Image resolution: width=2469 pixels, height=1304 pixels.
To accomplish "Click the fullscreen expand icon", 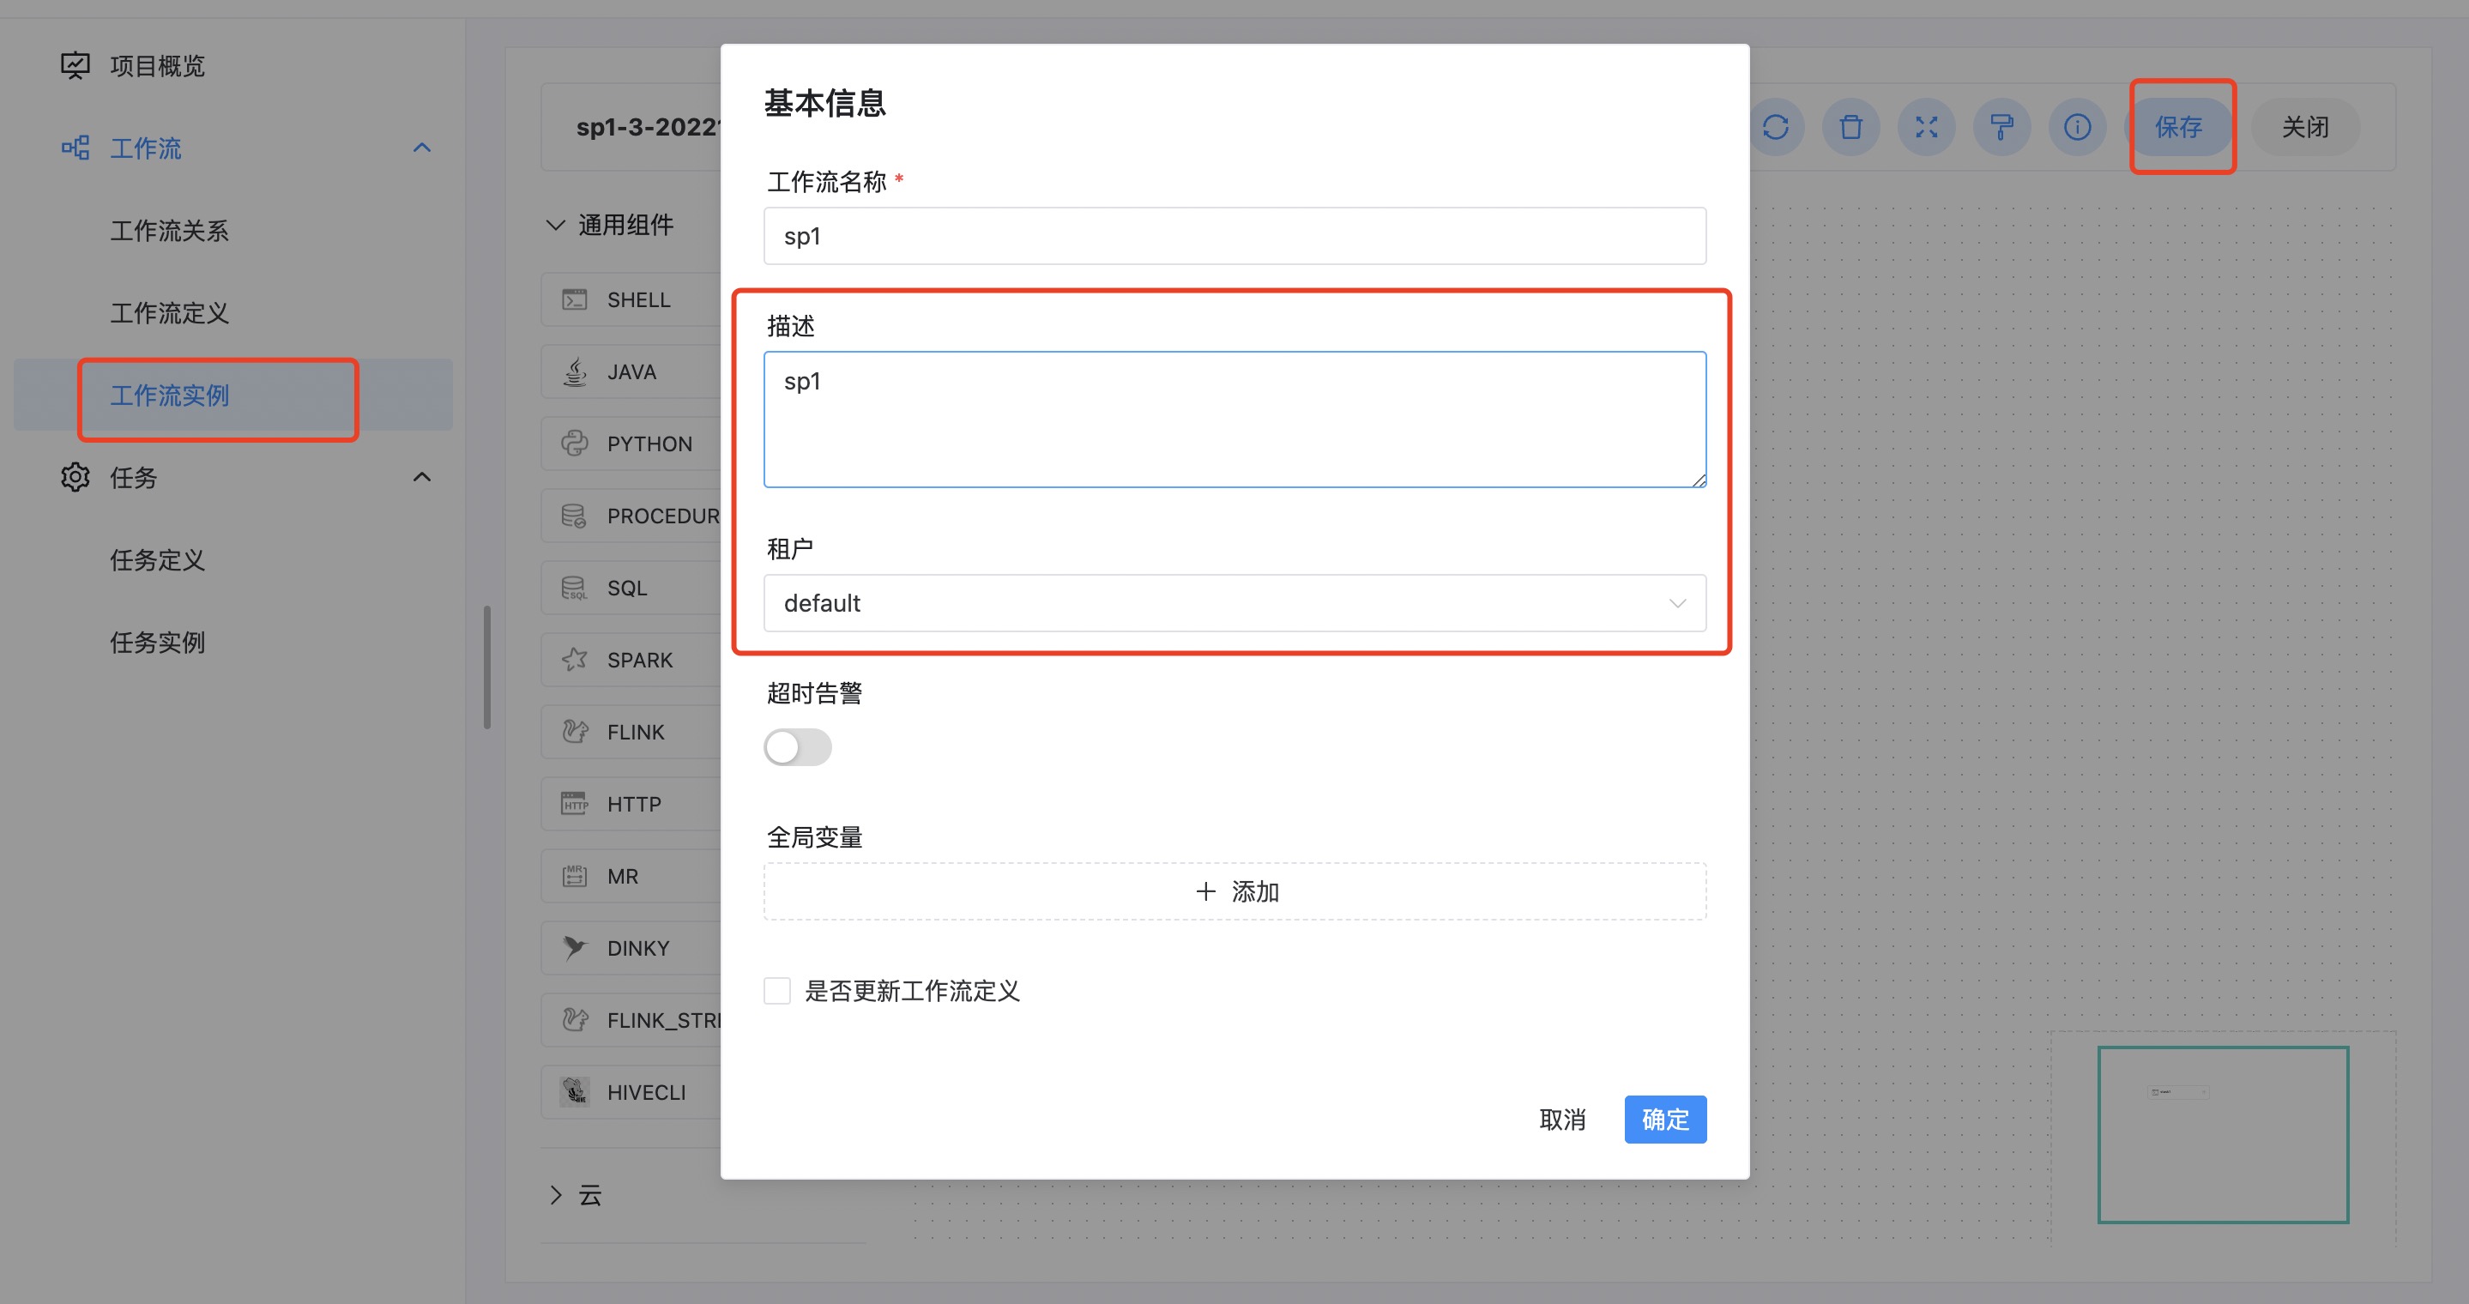I will tap(1927, 126).
